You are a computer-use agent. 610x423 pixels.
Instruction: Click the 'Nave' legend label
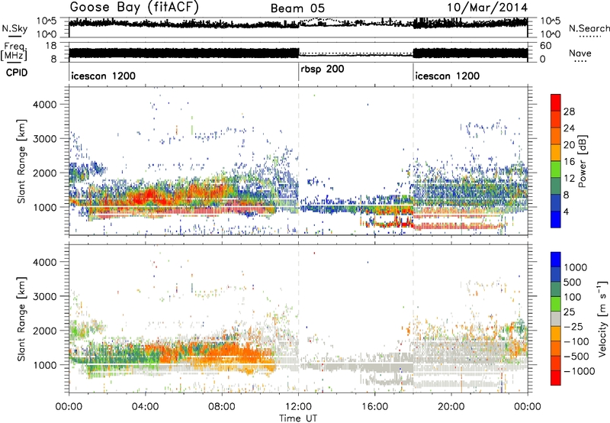click(580, 53)
